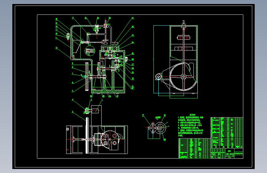267x173 pixels.
Task: Click part callout number 7
Action: (x=73, y=74)
